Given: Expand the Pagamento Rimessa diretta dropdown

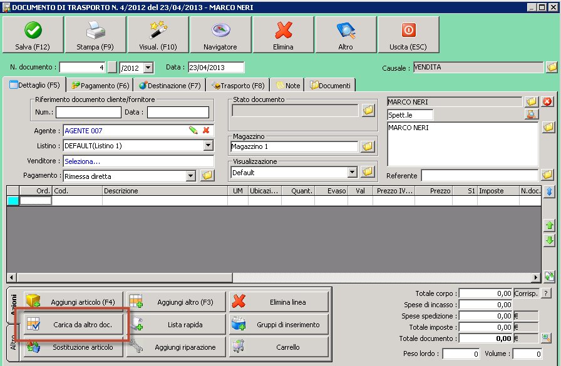Looking at the screenshot, I should [191, 176].
